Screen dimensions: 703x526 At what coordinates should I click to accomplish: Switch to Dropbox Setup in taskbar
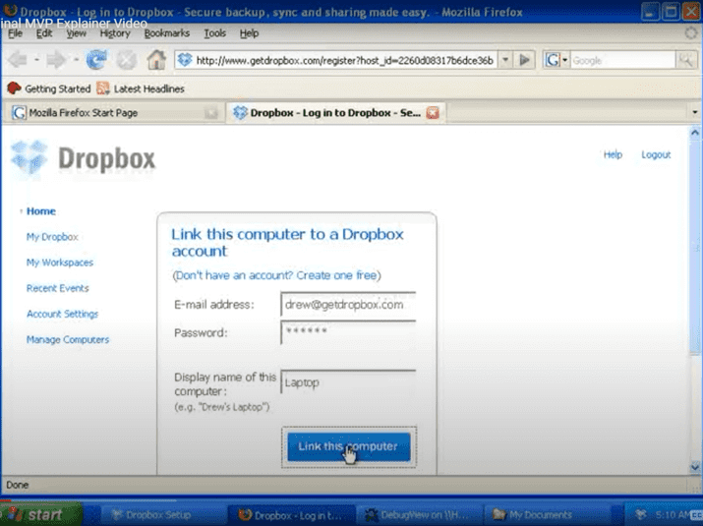click(158, 515)
